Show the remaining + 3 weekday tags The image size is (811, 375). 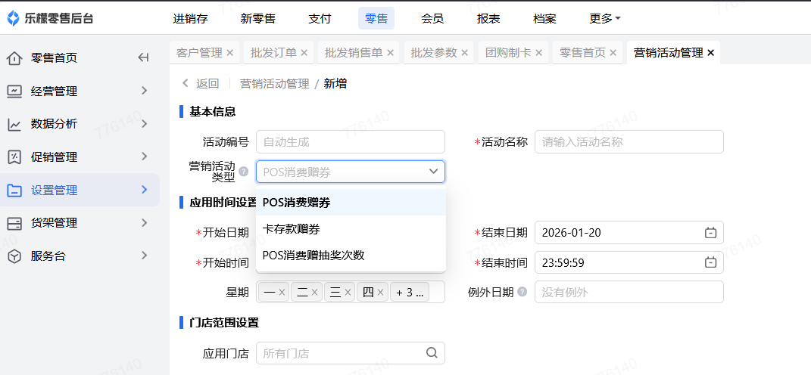[410, 293]
